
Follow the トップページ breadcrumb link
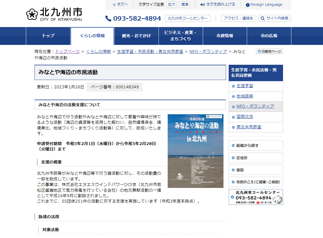click(x=68, y=52)
